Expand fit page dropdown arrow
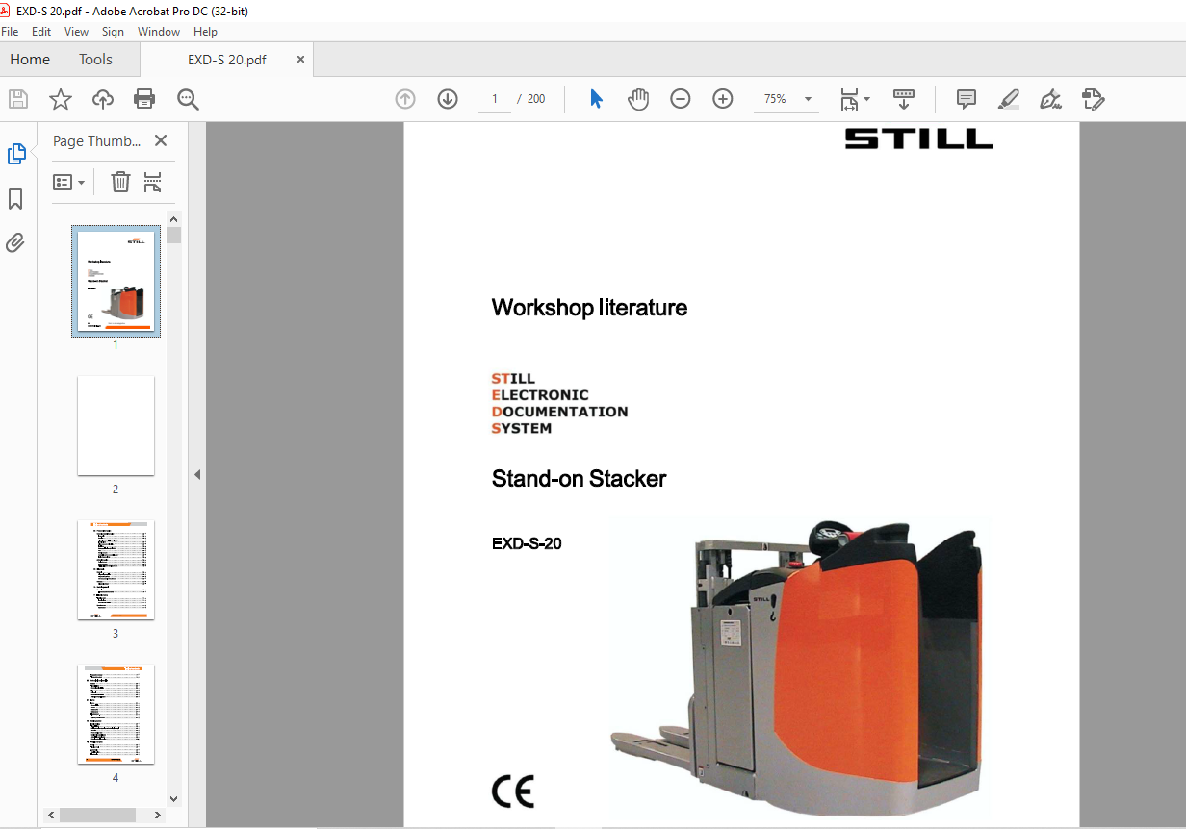1186x829 pixels. point(866,99)
